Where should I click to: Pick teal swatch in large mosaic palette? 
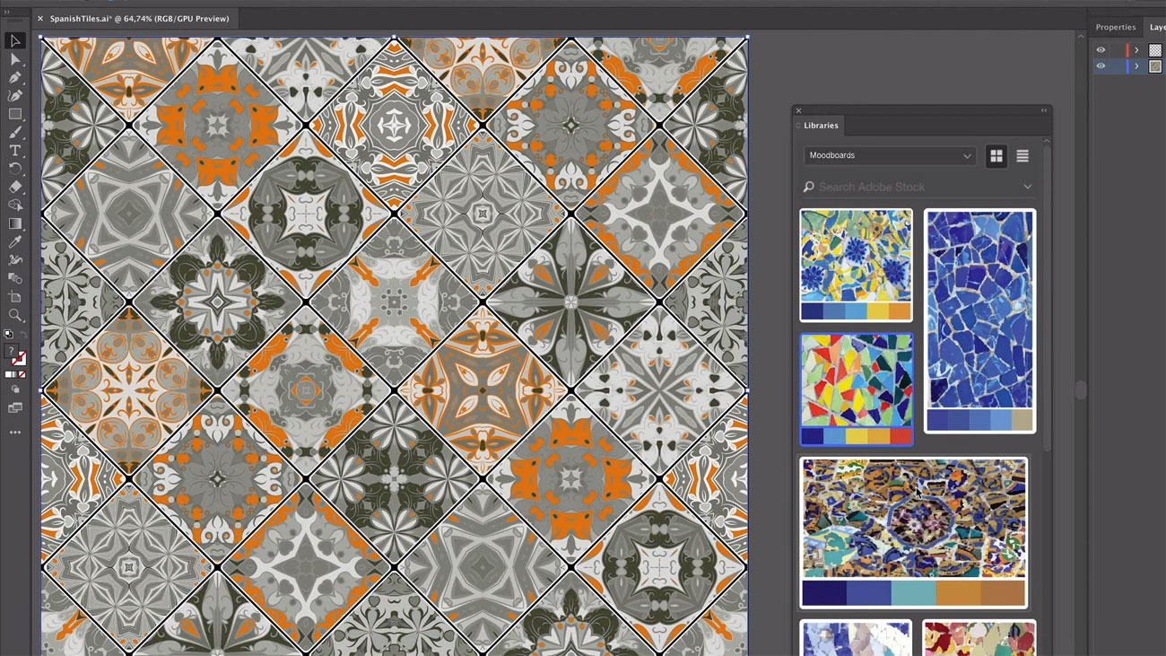tap(914, 593)
